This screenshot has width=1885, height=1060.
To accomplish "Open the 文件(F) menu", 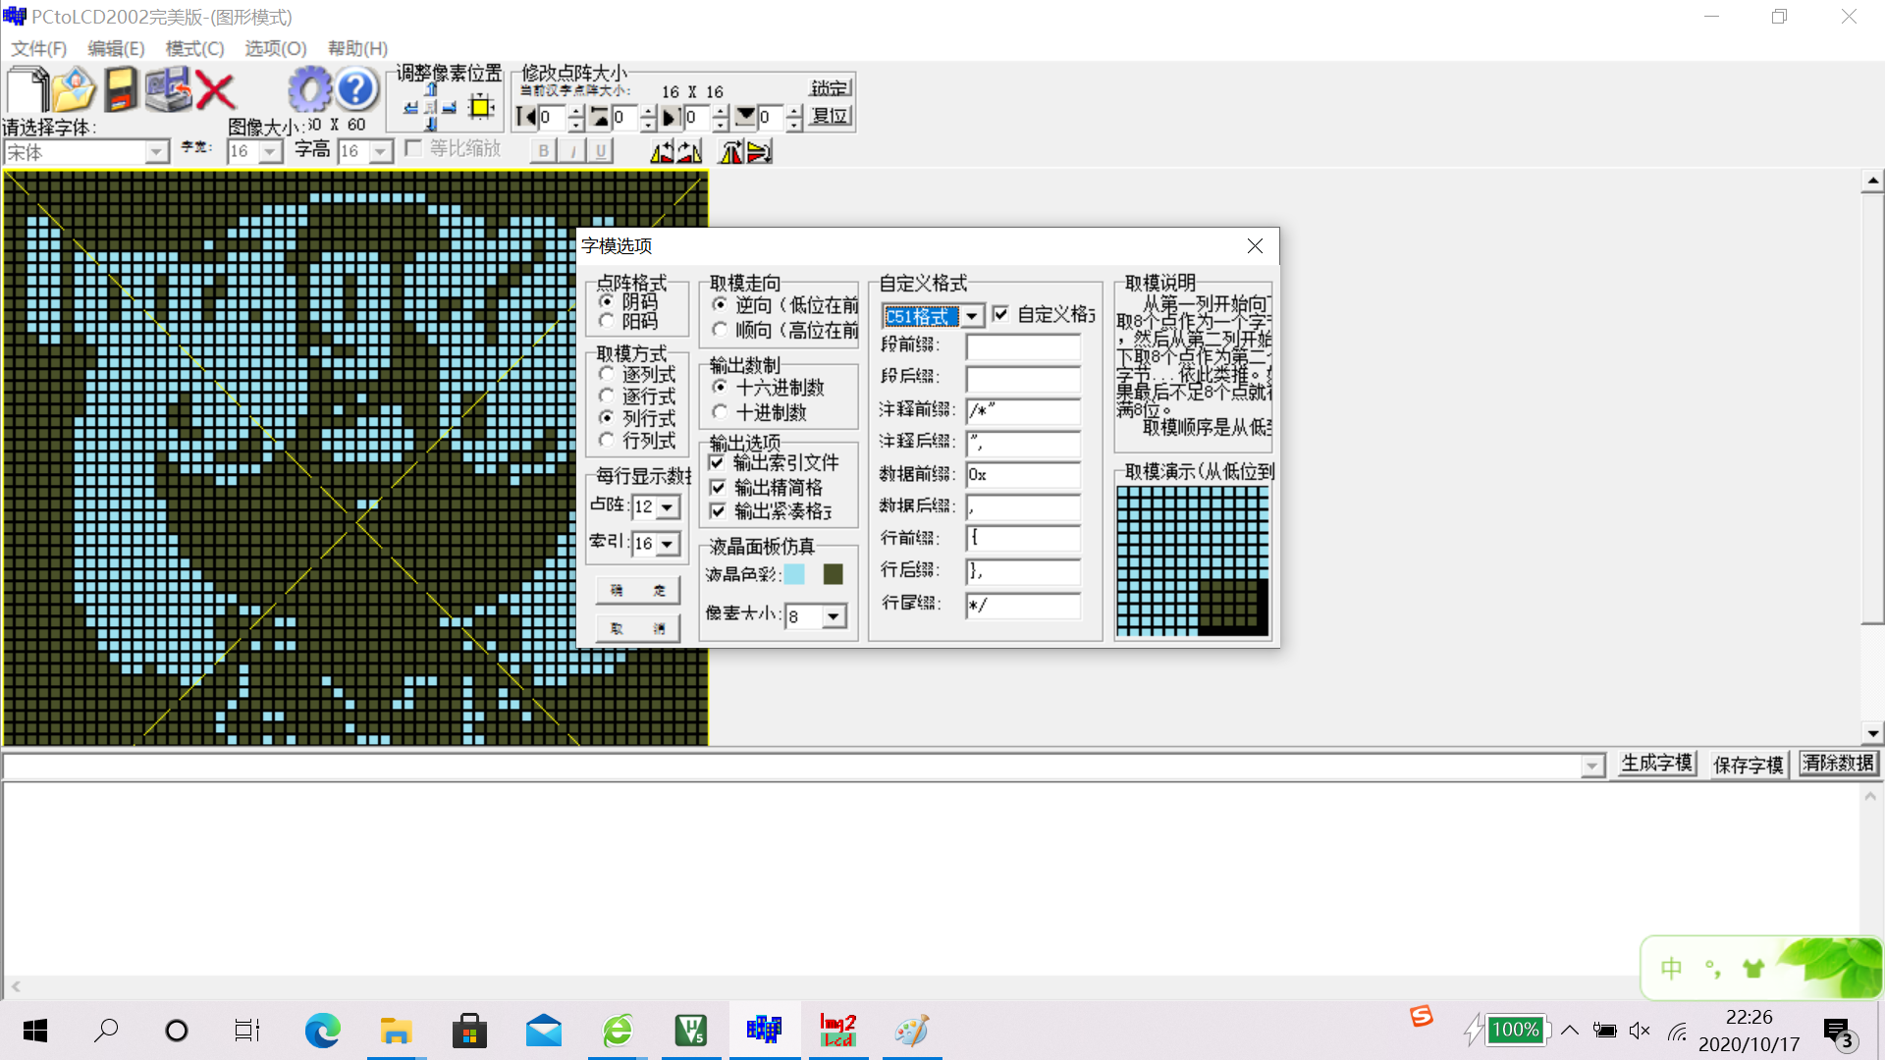I will point(37,48).
